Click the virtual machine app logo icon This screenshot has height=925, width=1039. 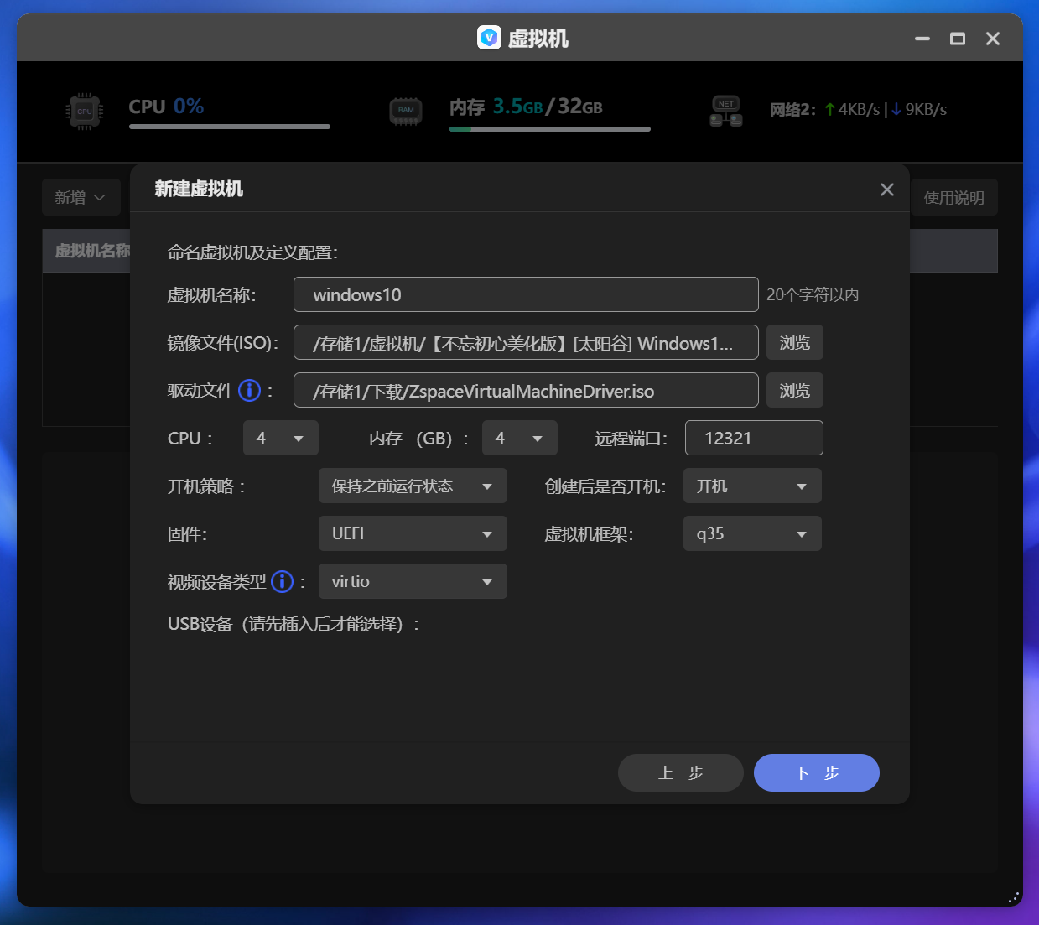point(489,38)
